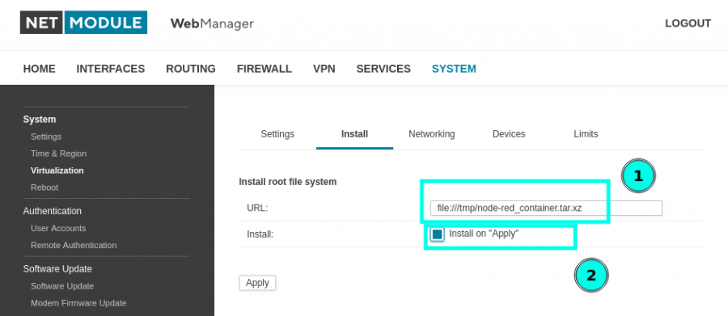
Task: Open Reboot in the sidebar
Action: (x=44, y=187)
